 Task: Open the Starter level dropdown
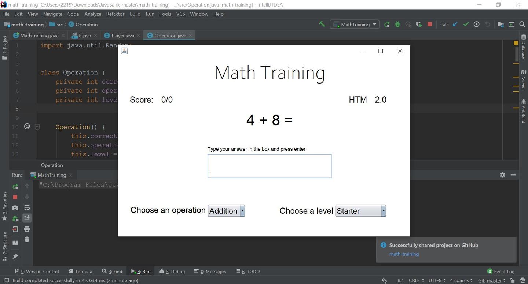coord(360,211)
